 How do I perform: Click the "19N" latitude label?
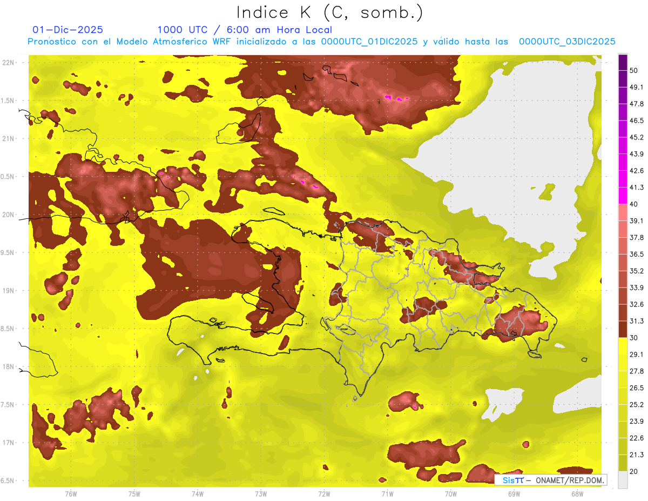pos(8,291)
